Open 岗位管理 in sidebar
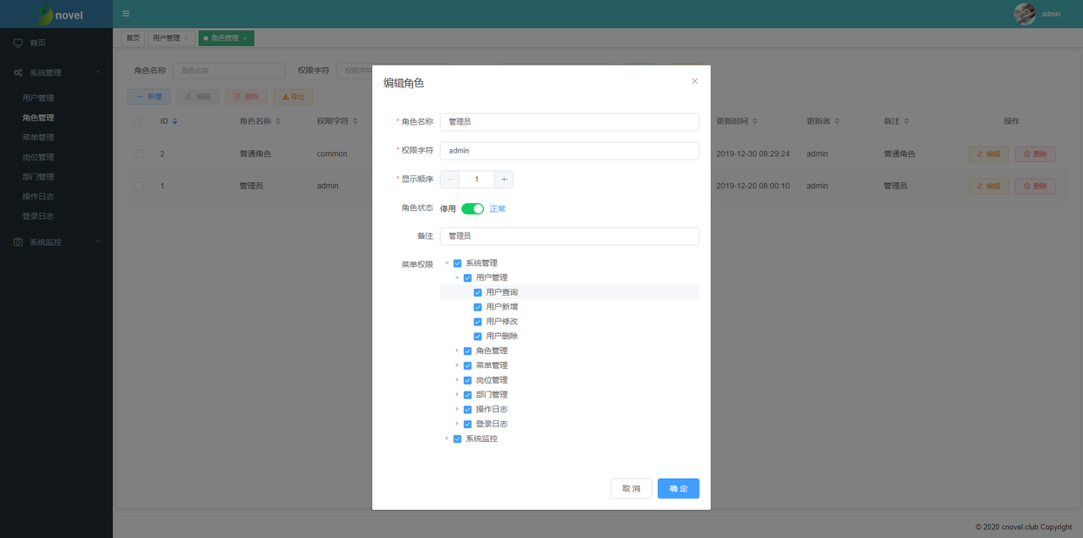Viewport: 1083px width, 538px height. (38, 157)
